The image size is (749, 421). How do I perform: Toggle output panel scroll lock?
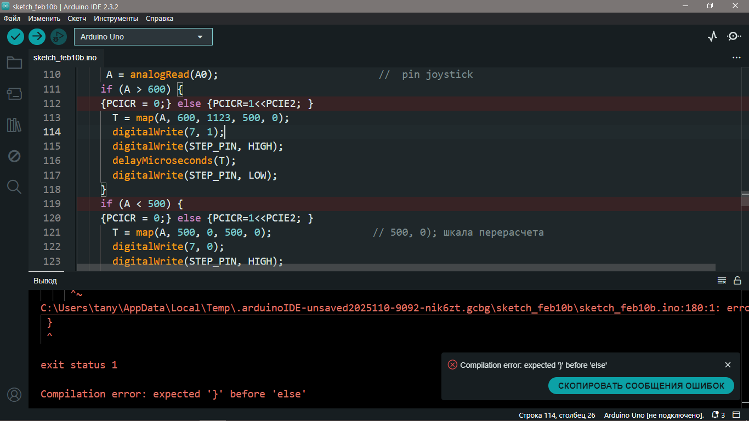click(737, 281)
